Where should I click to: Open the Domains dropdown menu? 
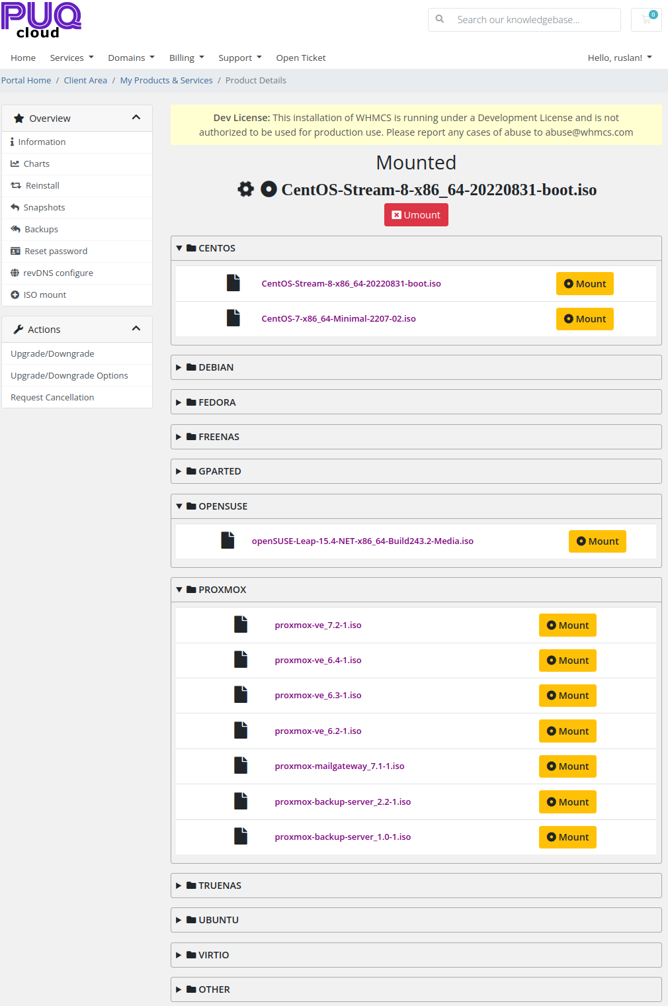[x=131, y=58]
